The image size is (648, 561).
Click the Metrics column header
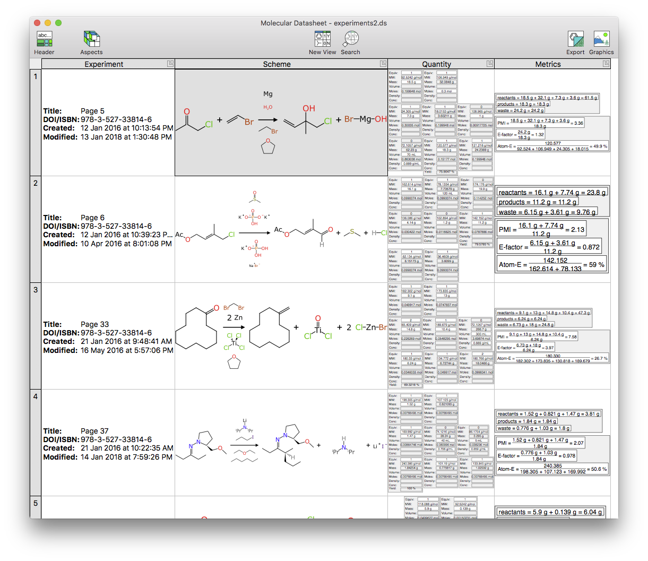click(548, 64)
